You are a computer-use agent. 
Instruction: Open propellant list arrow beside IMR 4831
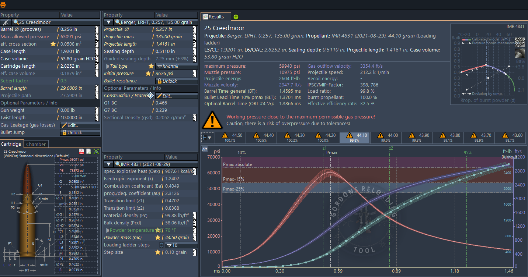coord(108,164)
